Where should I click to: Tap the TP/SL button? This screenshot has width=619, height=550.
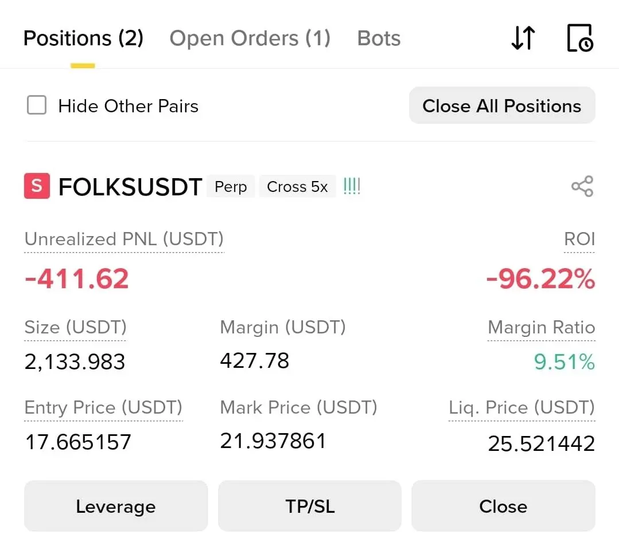(310, 506)
